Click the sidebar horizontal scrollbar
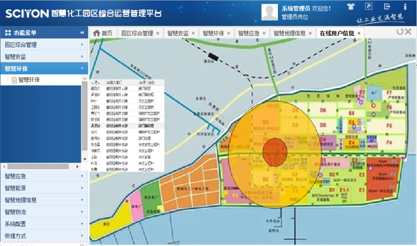The width and height of the screenshot is (417, 246). click(38, 166)
